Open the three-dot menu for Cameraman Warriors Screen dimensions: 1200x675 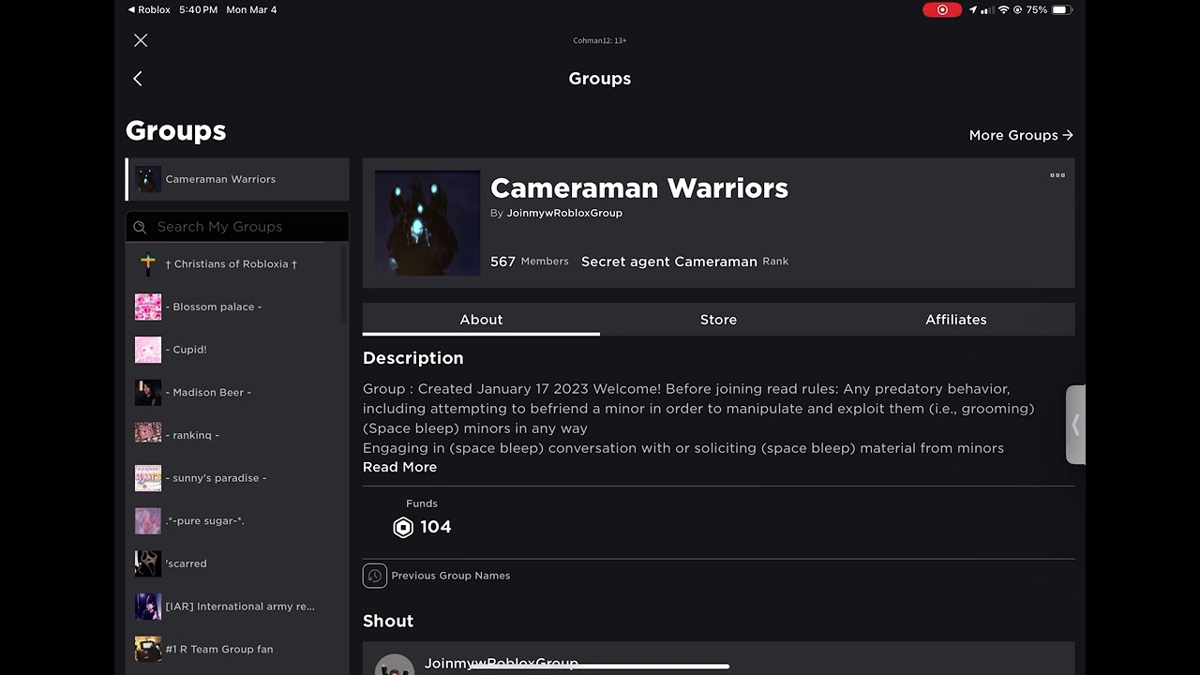click(x=1057, y=175)
